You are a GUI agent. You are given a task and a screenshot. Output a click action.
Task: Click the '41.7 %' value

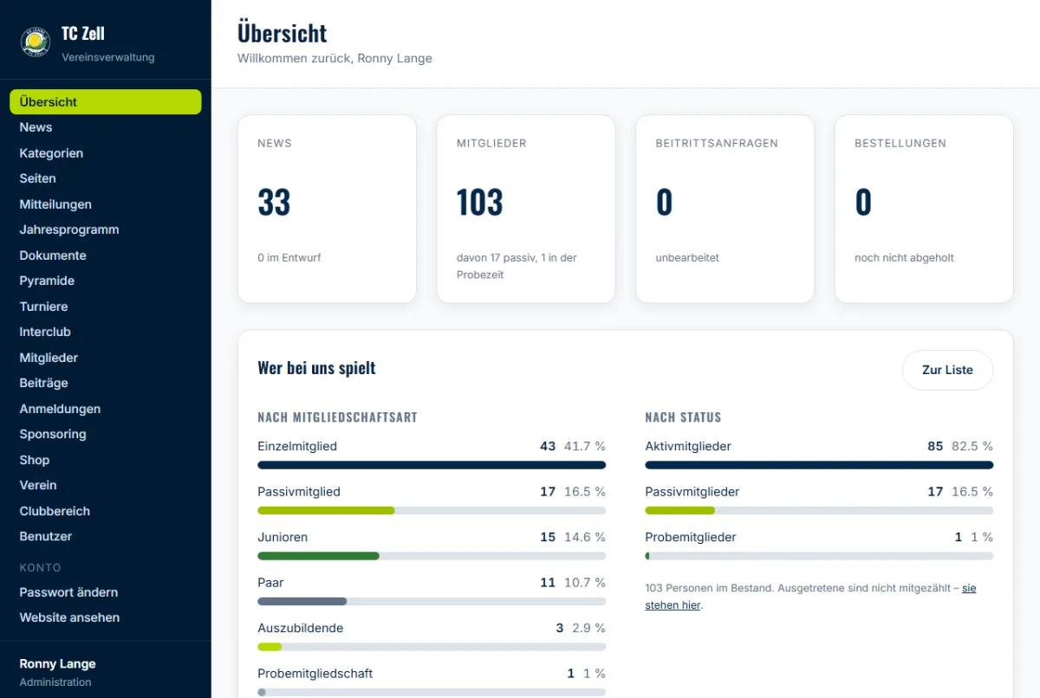(x=585, y=446)
